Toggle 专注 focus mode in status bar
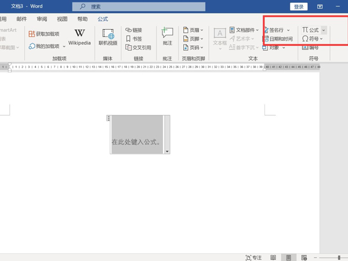 (x=254, y=258)
